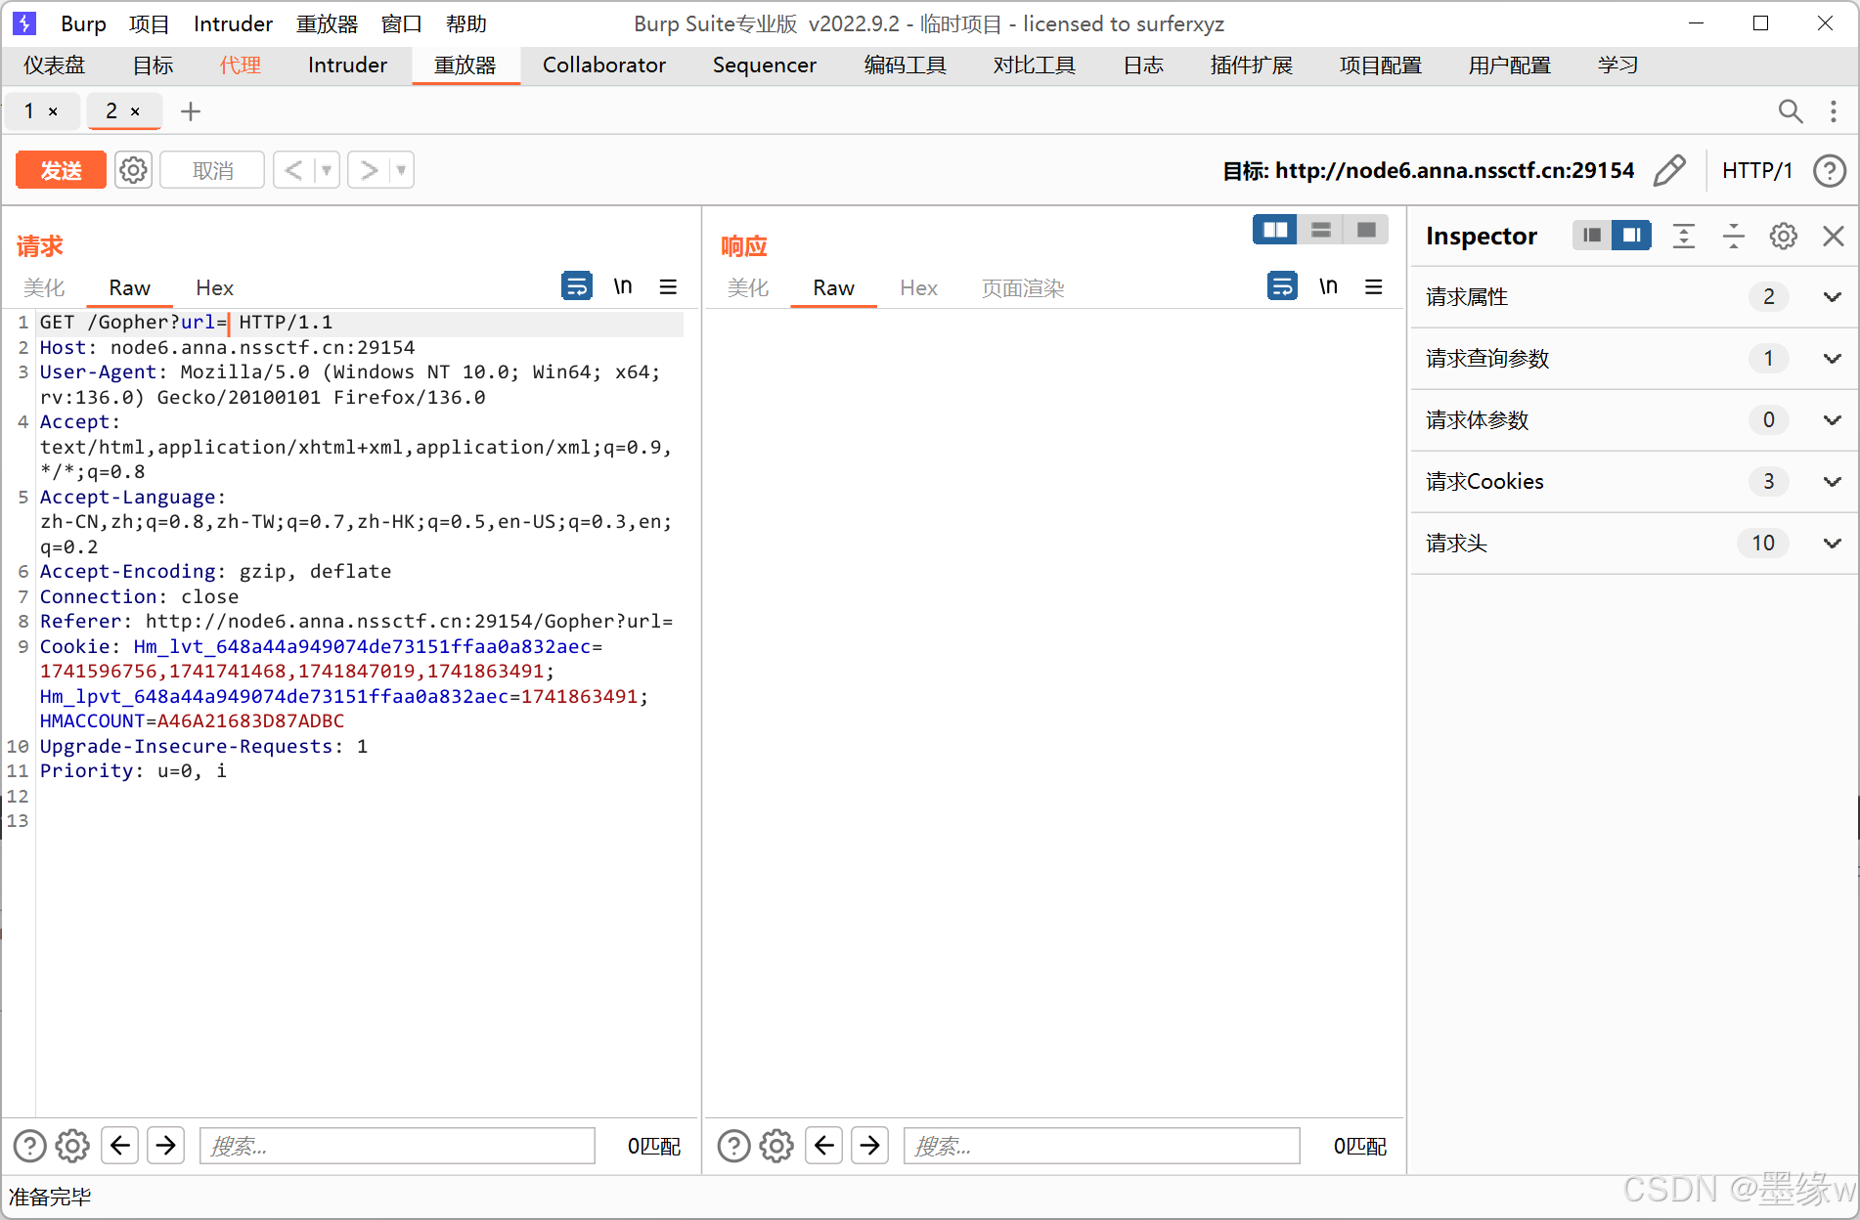Open Inspector settings gear
The width and height of the screenshot is (1860, 1220).
(x=1783, y=236)
